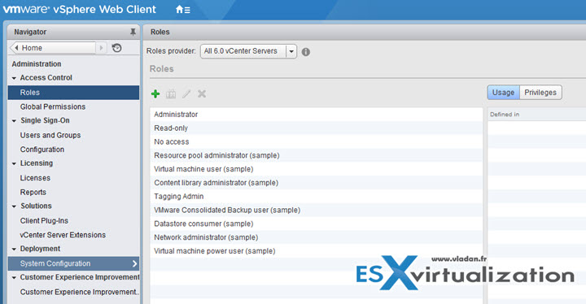Viewport: 586px width, 304px height.
Task: Click the X Delete role icon
Action: point(202,93)
